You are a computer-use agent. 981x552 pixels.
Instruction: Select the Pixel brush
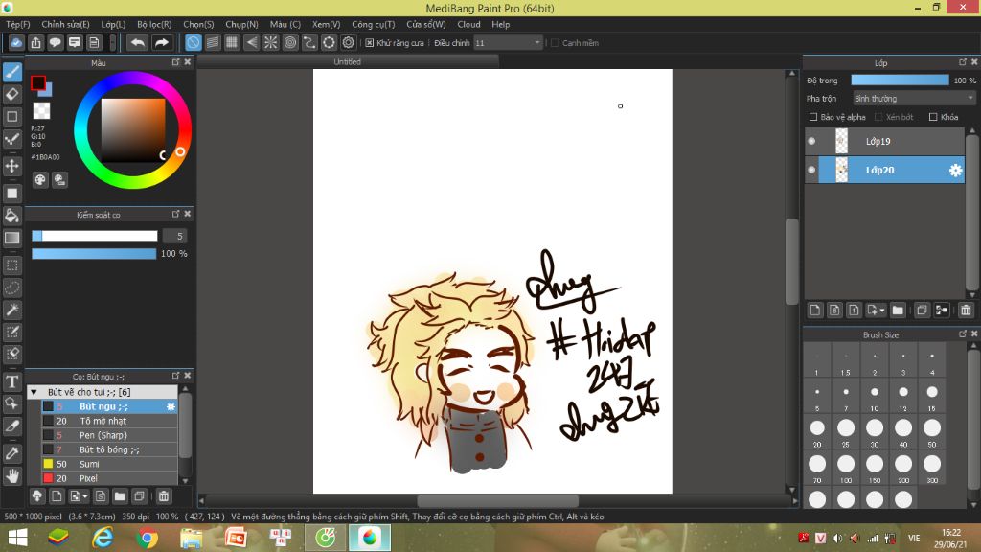(109, 479)
